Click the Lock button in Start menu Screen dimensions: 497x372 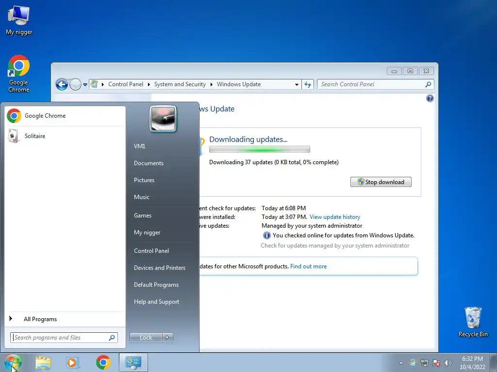(x=146, y=338)
